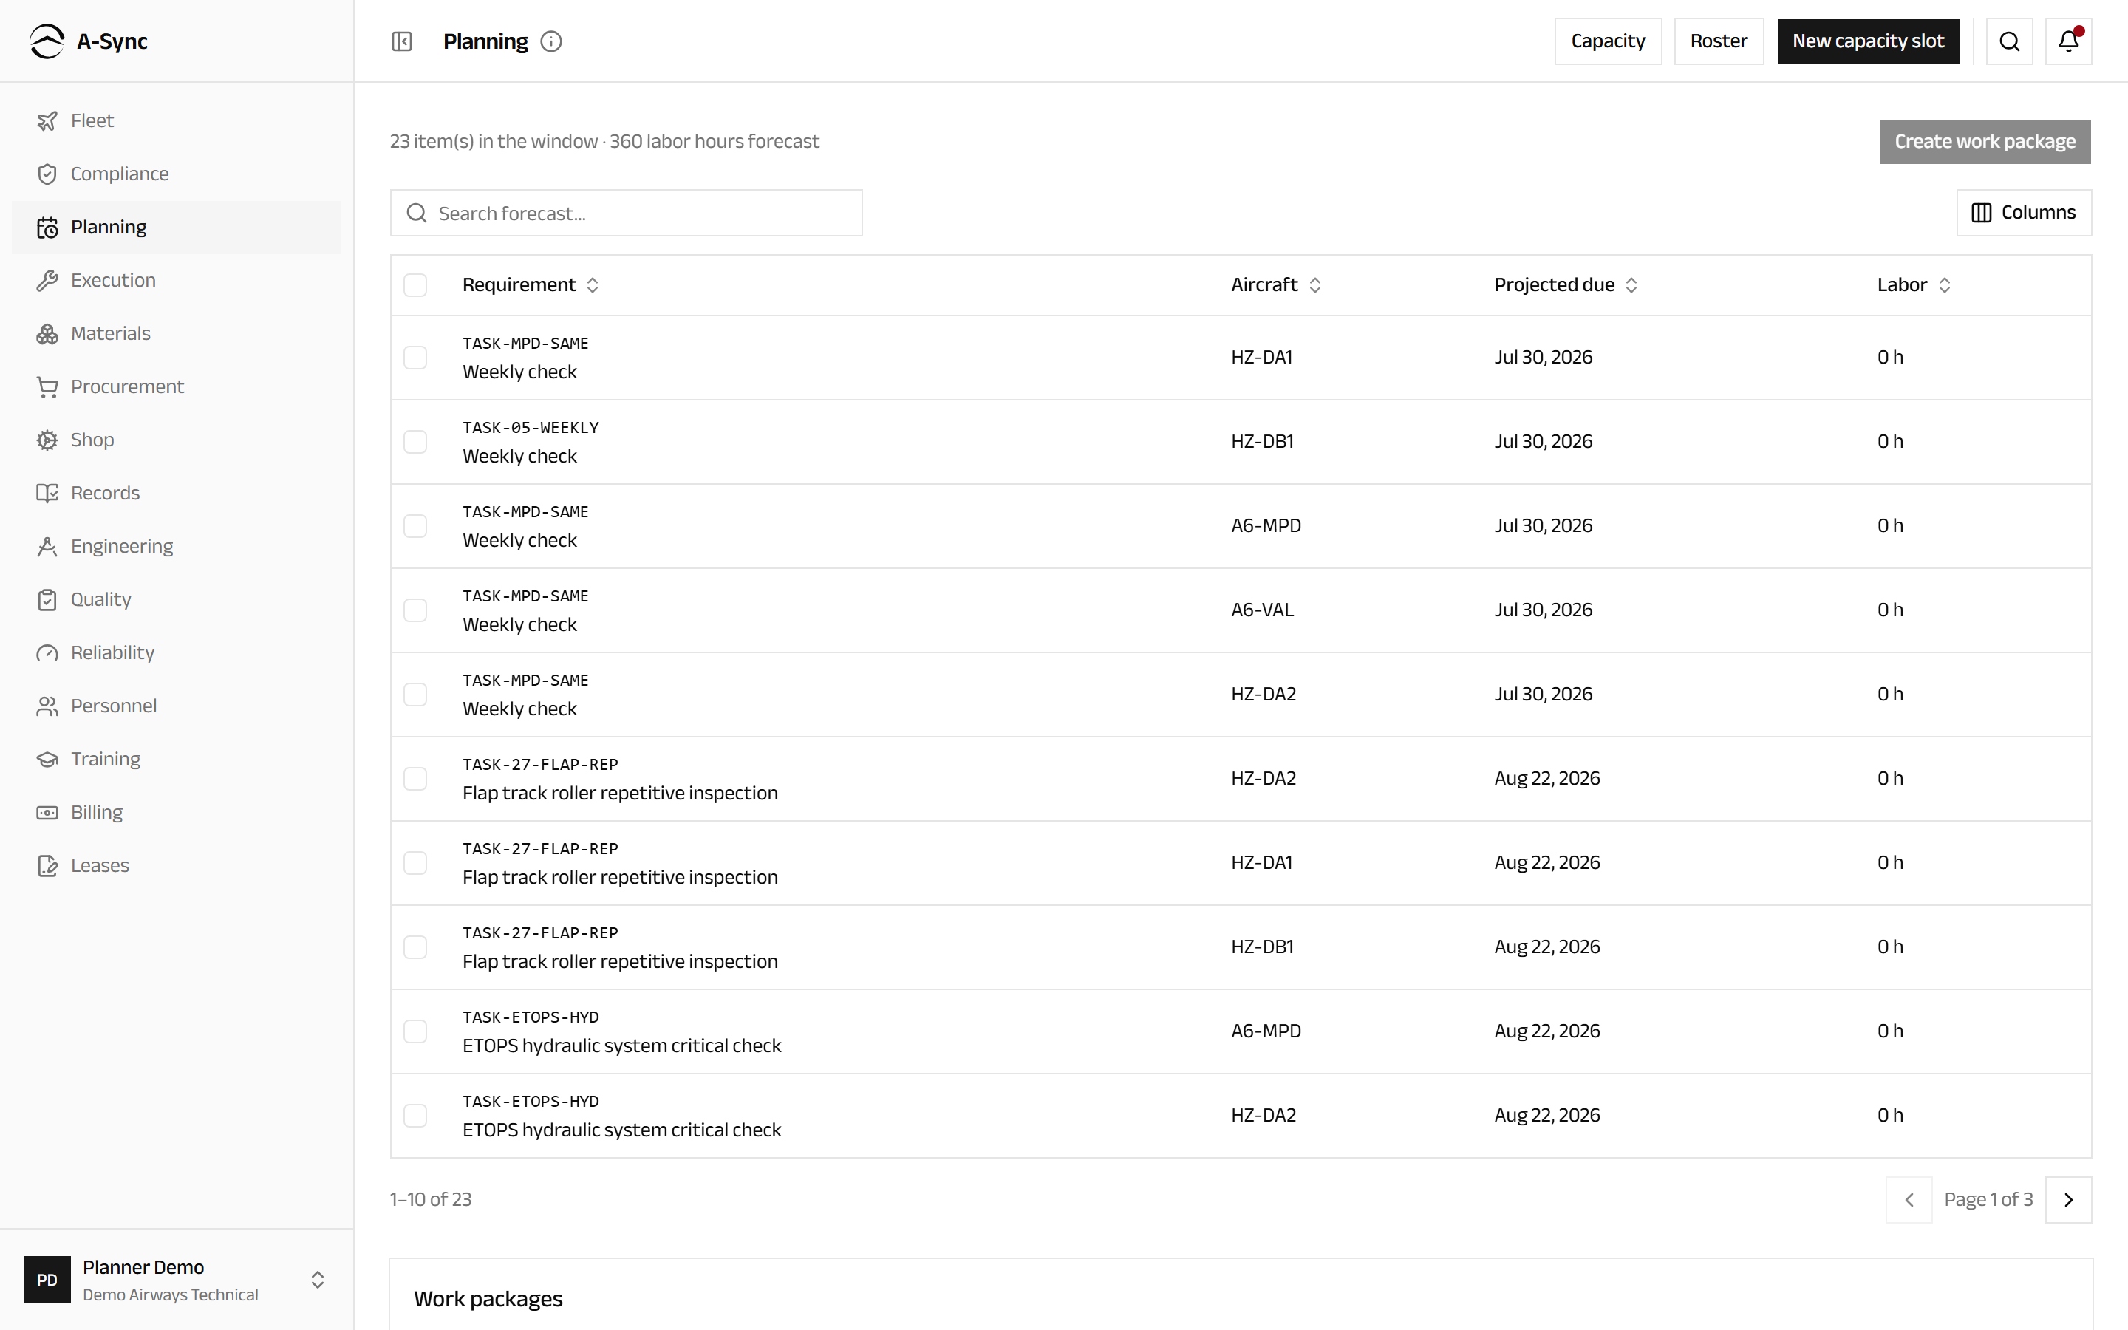2128x1330 pixels.
Task: Open Fleet in the sidebar
Action: (177, 120)
